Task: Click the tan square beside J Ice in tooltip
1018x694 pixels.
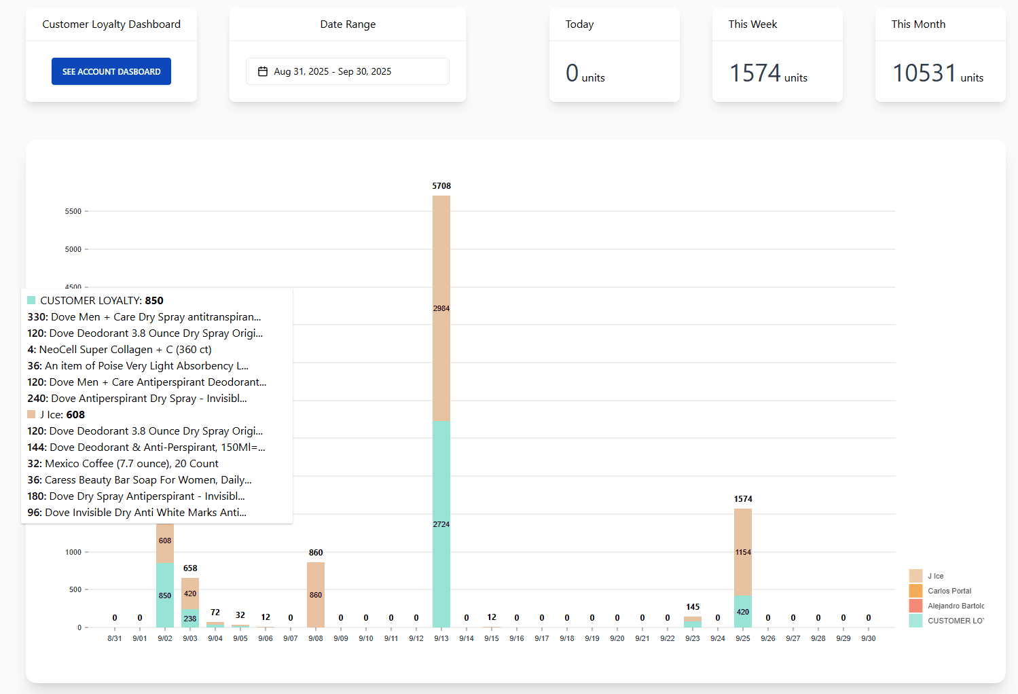Action: pos(31,414)
